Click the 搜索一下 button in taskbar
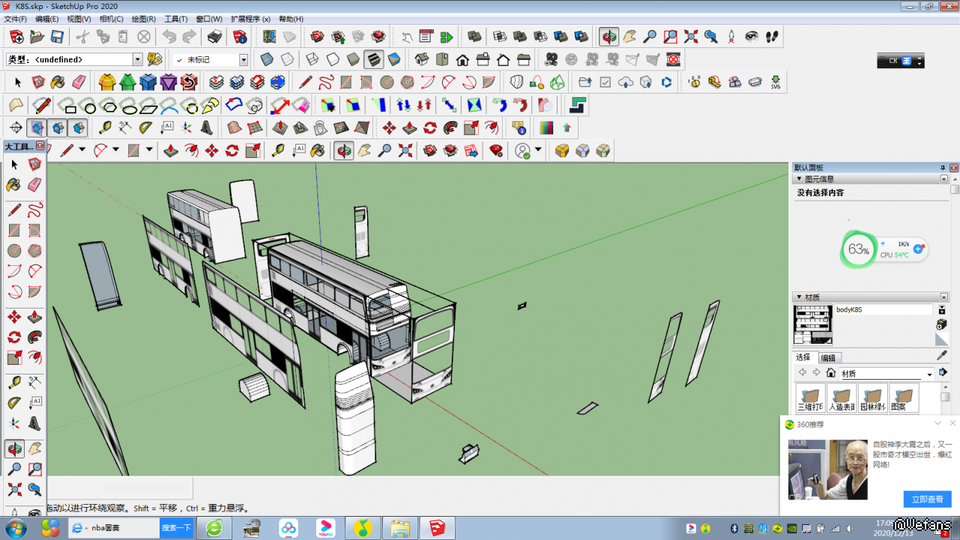Viewport: 960px width, 540px height. (x=176, y=528)
